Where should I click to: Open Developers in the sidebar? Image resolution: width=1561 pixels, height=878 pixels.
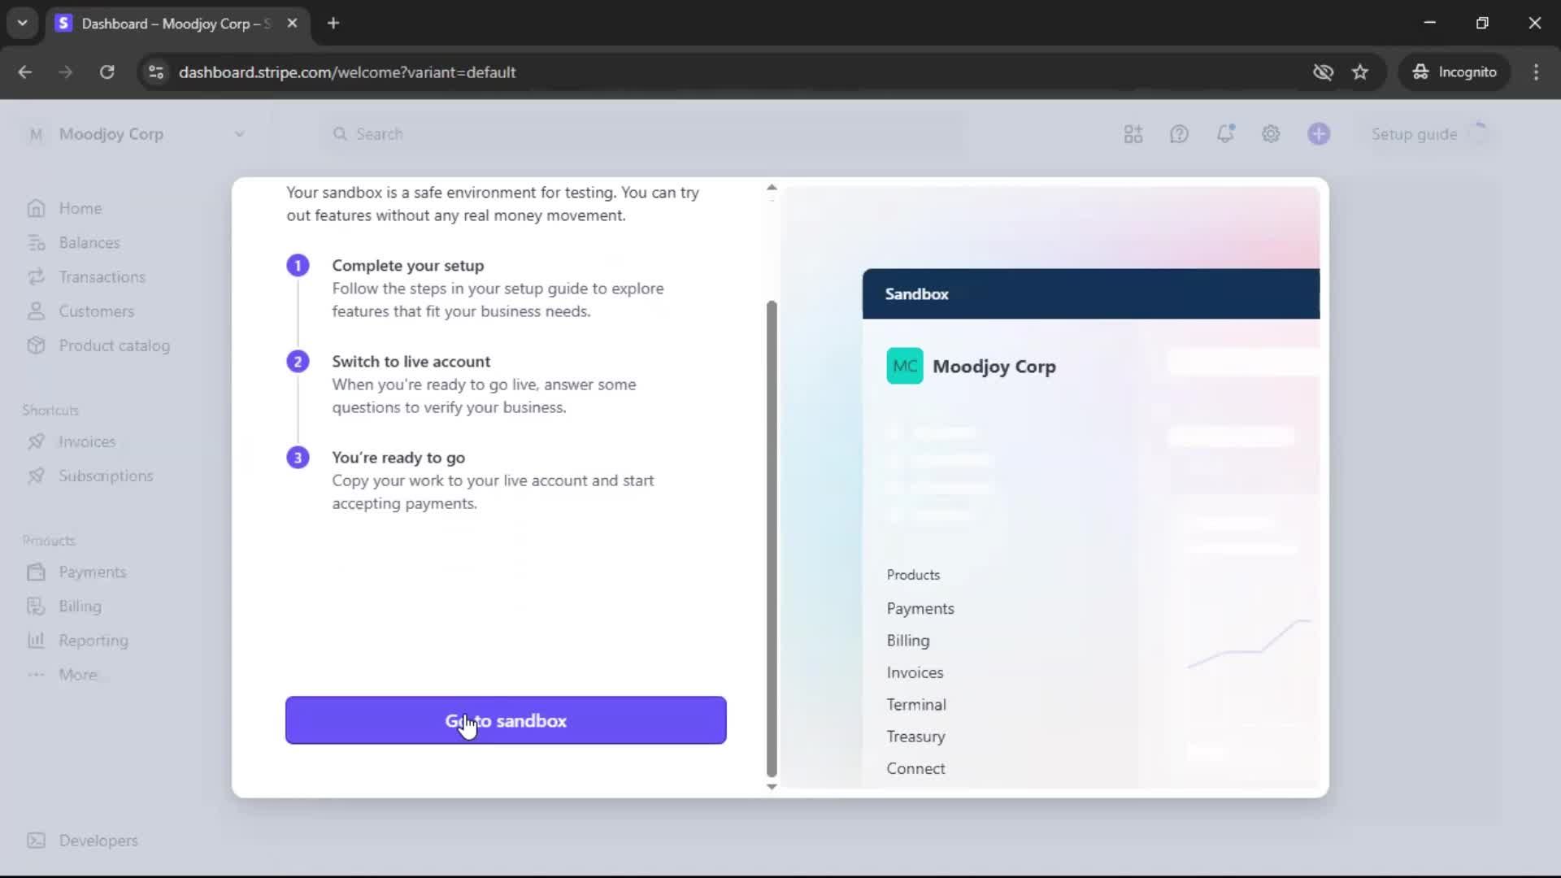(x=98, y=841)
